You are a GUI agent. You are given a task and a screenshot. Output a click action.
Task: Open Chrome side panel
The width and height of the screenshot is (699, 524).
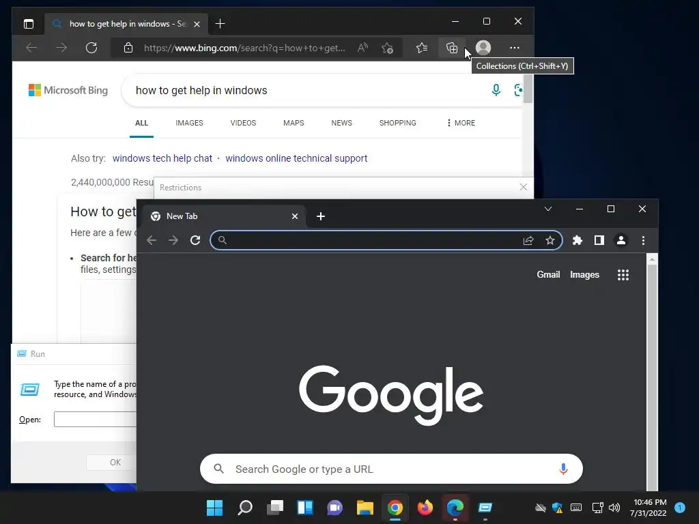coord(599,241)
